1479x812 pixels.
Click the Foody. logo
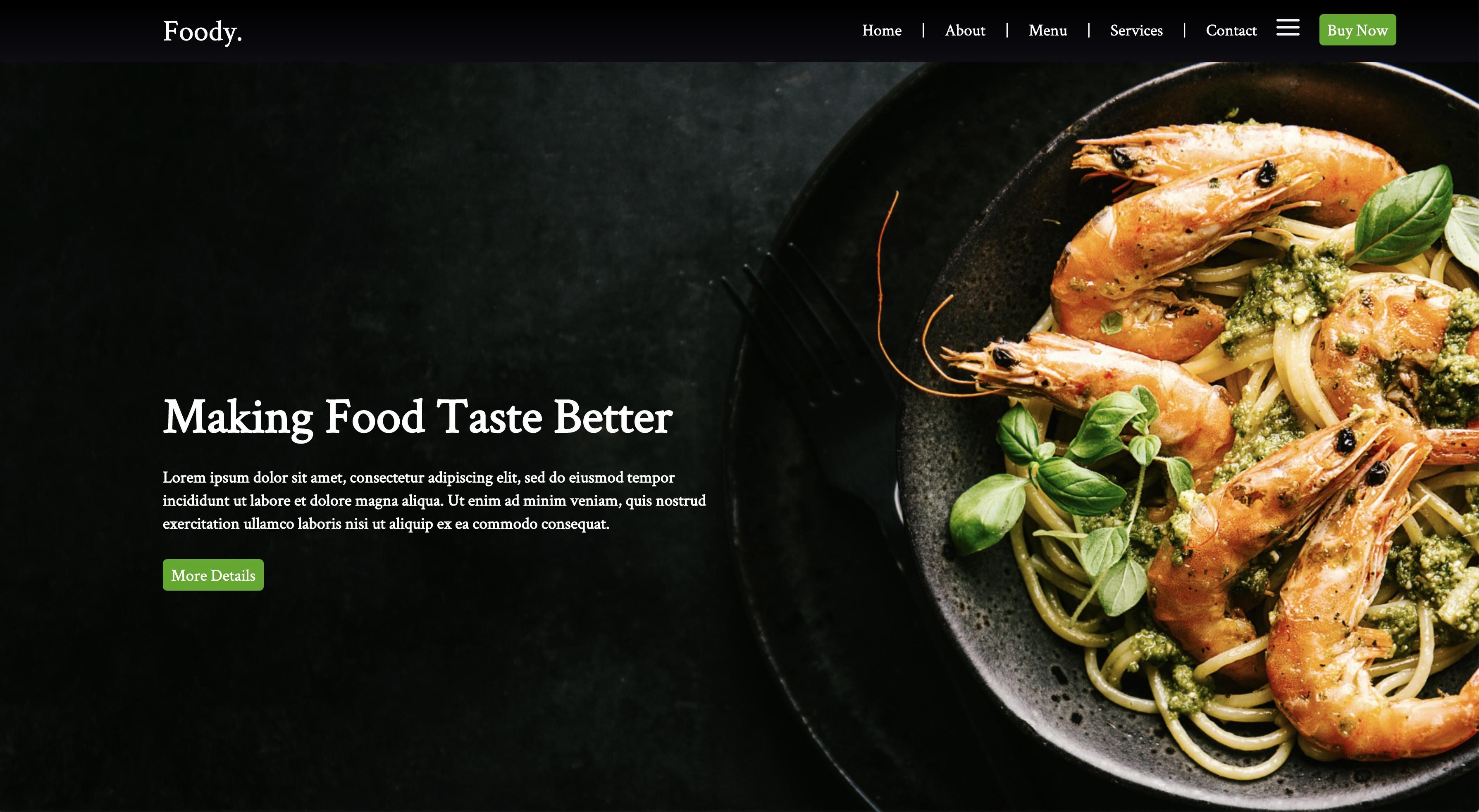pos(202,31)
